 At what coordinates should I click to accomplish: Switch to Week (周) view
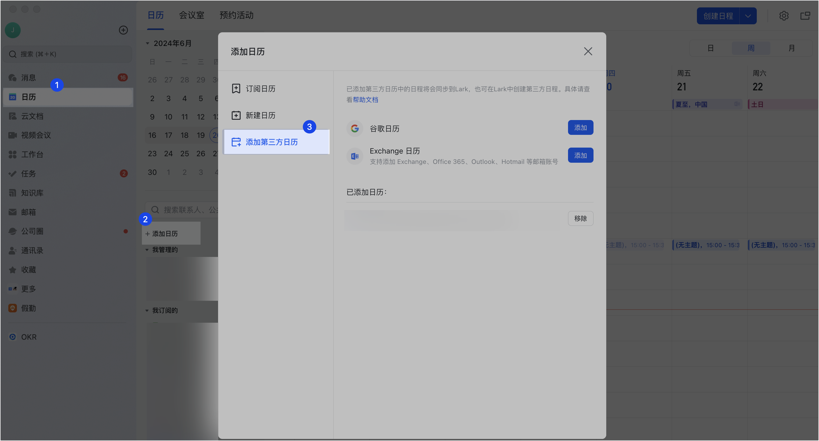pyautogui.click(x=751, y=48)
